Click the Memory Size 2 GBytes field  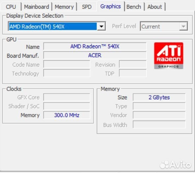point(159,97)
